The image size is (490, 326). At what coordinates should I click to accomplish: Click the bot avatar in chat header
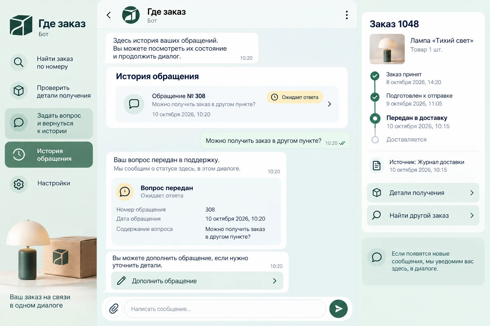pos(131,15)
